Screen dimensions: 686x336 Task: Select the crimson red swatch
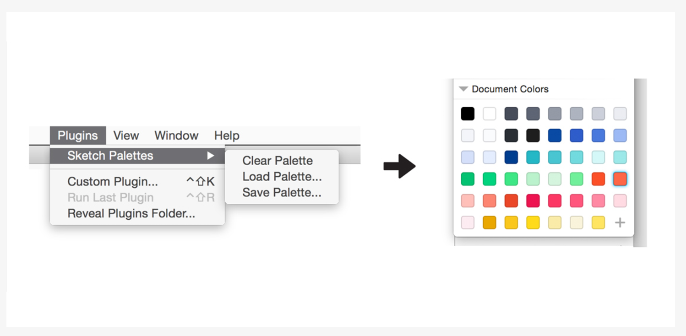[533, 201]
